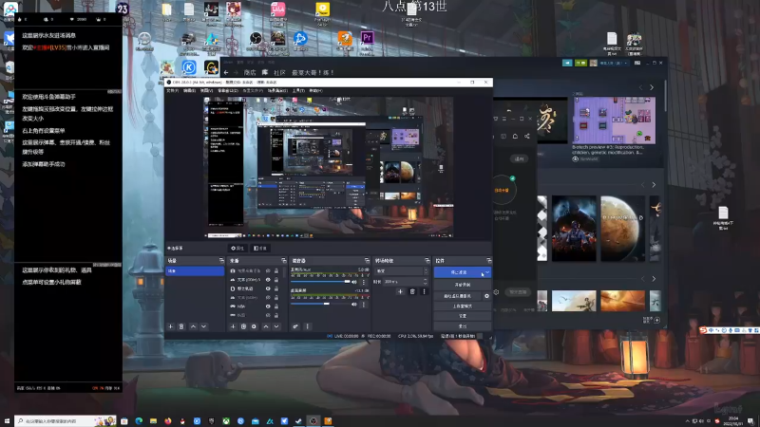Mute the 桌面音频 speaker icon

pos(354,304)
